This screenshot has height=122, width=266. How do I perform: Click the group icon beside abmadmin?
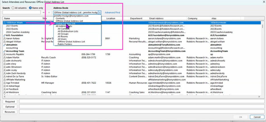5,45
